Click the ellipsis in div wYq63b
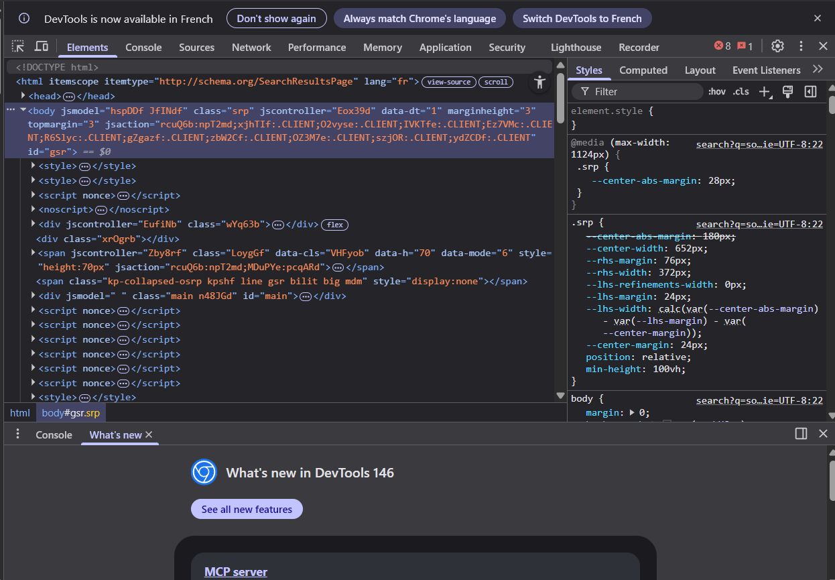This screenshot has width=835, height=580. point(278,225)
